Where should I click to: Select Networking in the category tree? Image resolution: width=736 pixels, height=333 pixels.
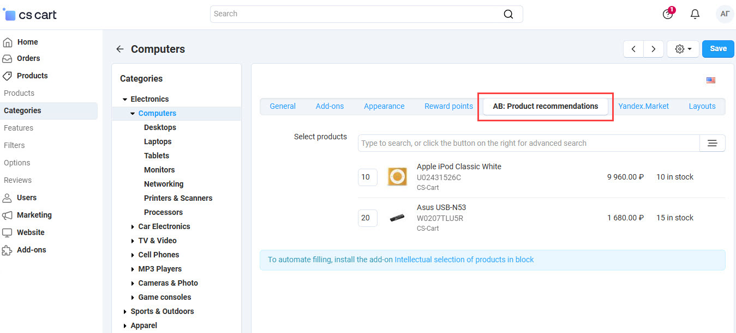click(x=164, y=184)
